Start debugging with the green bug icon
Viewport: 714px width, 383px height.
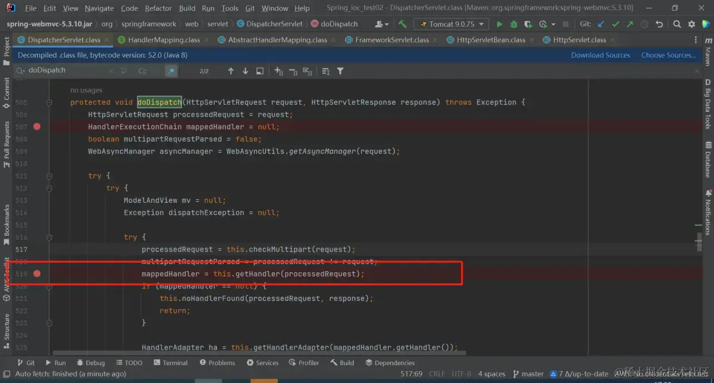513,24
